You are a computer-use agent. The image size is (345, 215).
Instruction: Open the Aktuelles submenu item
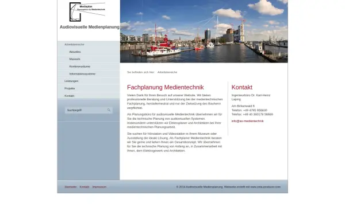tap(75, 52)
